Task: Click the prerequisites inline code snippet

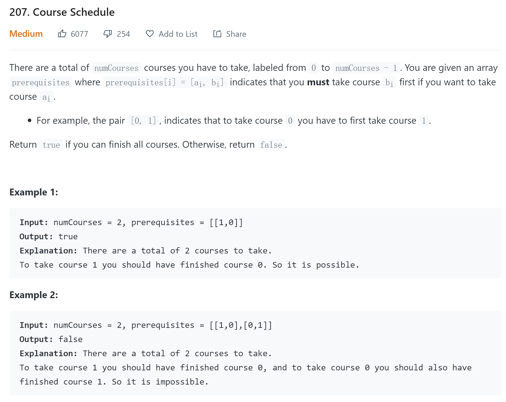Action: tap(41, 82)
